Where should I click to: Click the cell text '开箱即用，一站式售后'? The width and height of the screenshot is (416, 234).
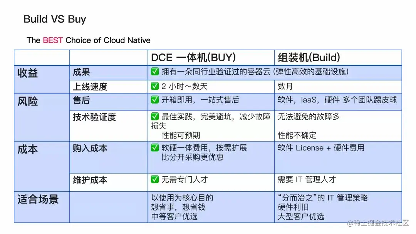pos(200,100)
